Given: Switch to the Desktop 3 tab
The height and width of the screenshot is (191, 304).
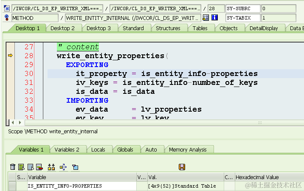Looking at the screenshot, I should click(99, 28).
